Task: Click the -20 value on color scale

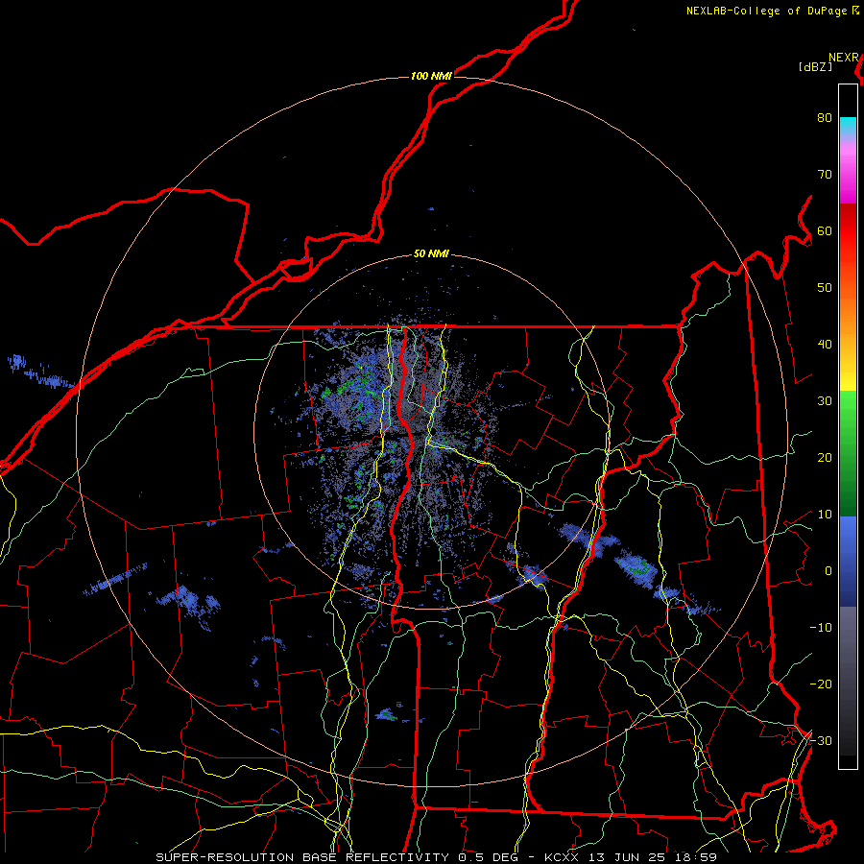Action: [x=821, y=684]
